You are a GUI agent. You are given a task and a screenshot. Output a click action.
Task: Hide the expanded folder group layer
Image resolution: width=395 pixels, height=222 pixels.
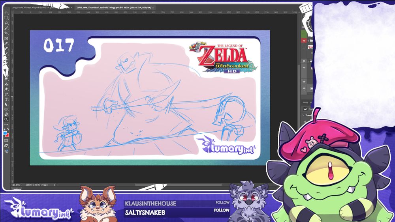pos(304,61)
